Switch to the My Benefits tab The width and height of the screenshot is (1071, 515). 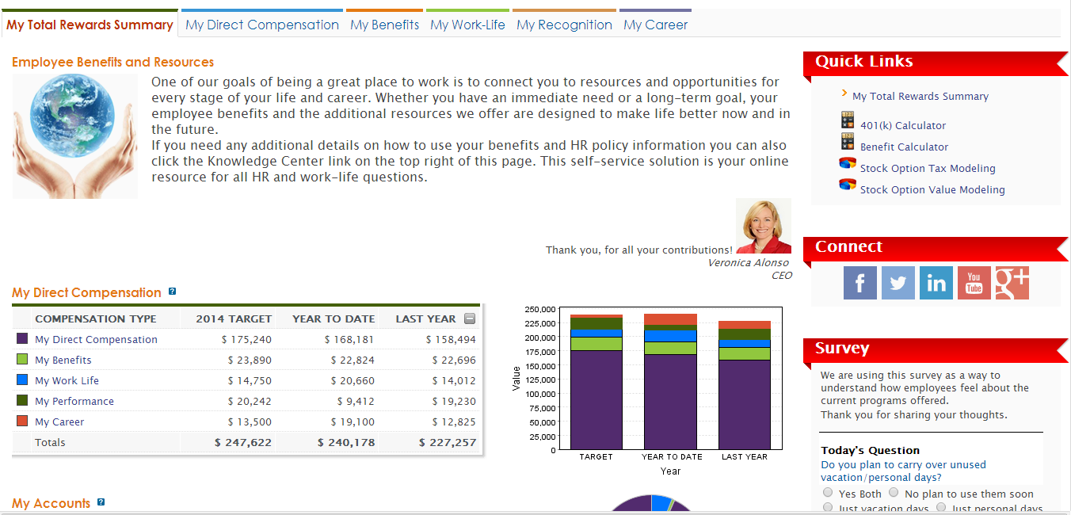(385, 25)
